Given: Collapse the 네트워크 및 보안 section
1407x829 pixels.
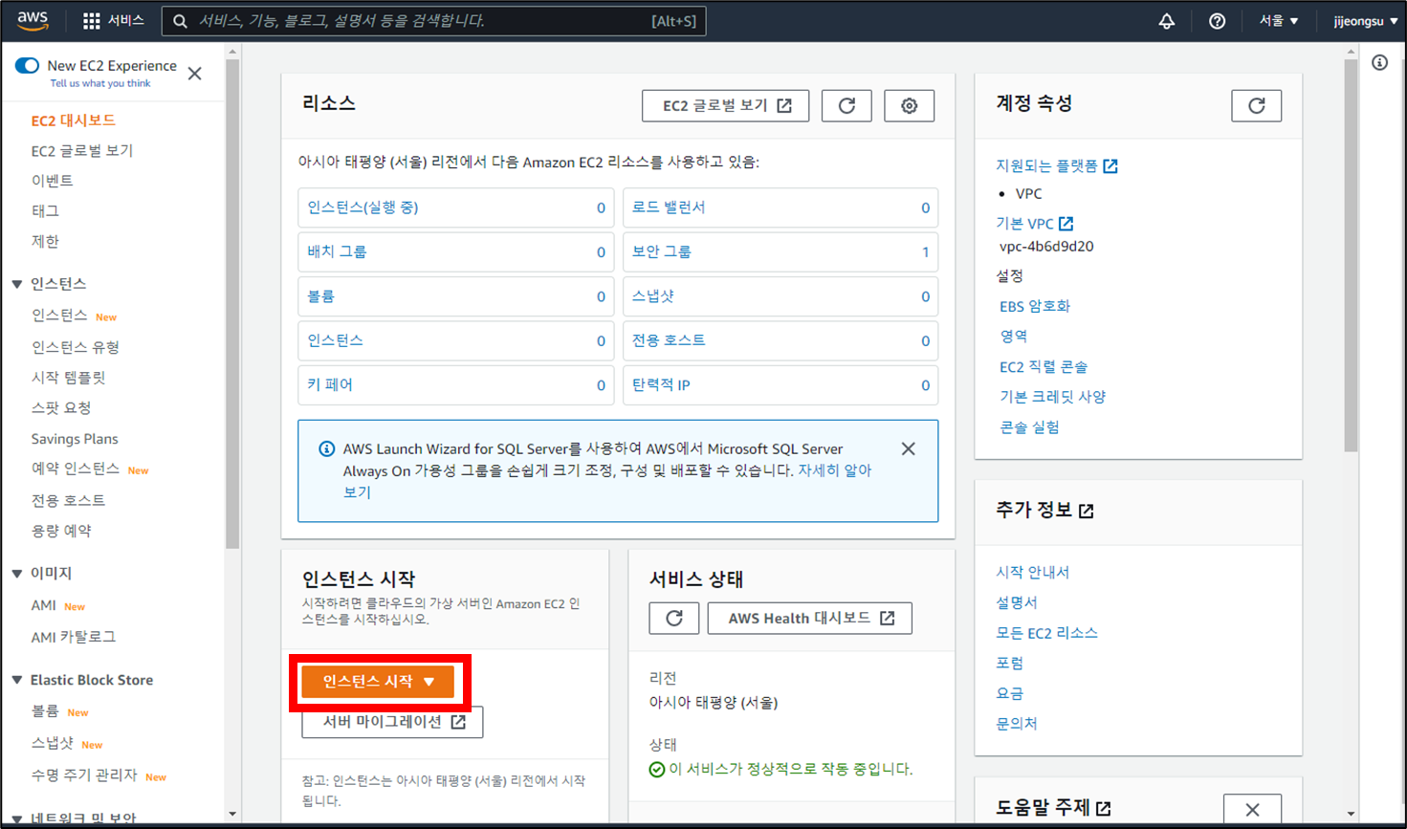Looking at the screenshot, I should [x=17, y=819].
